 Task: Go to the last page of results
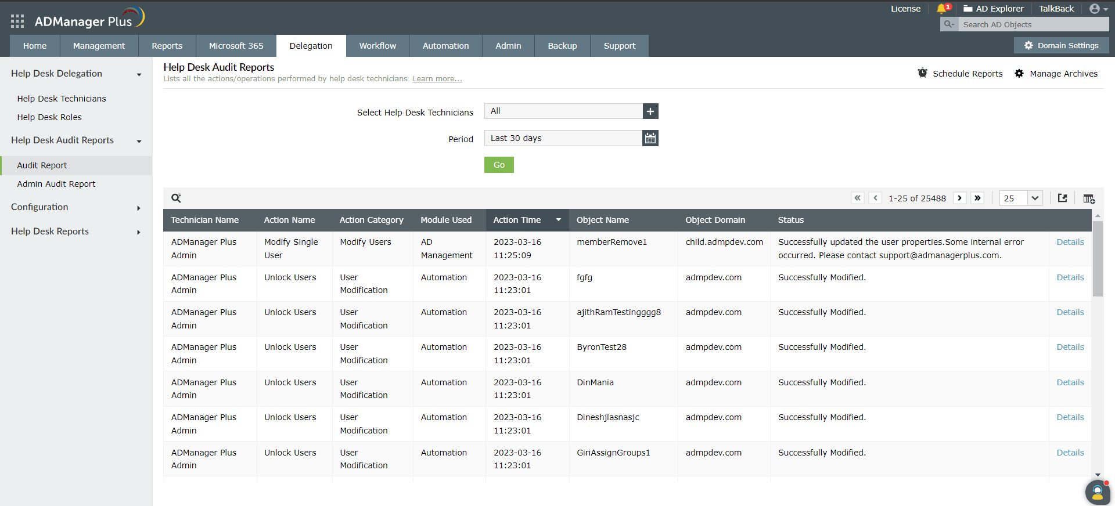(x=977, y=198)
